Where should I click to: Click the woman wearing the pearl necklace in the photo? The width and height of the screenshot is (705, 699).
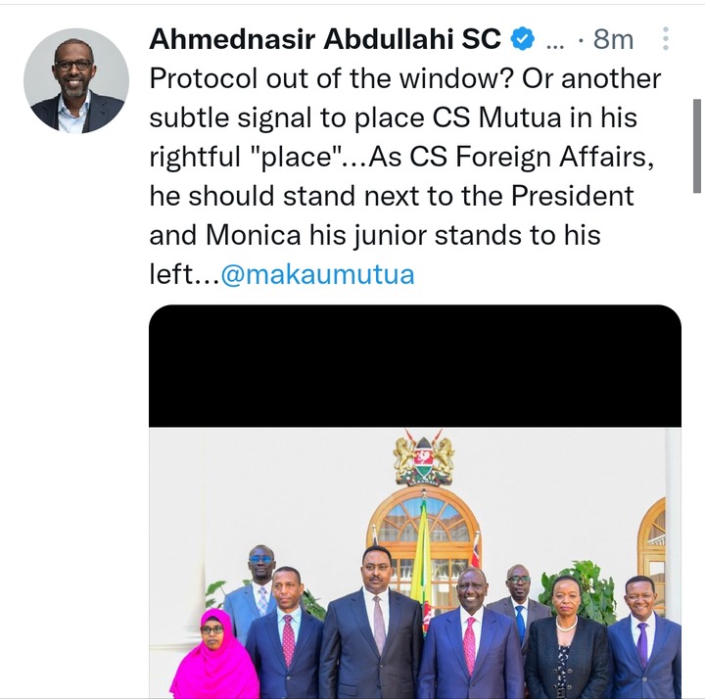(x=566, y=638)
